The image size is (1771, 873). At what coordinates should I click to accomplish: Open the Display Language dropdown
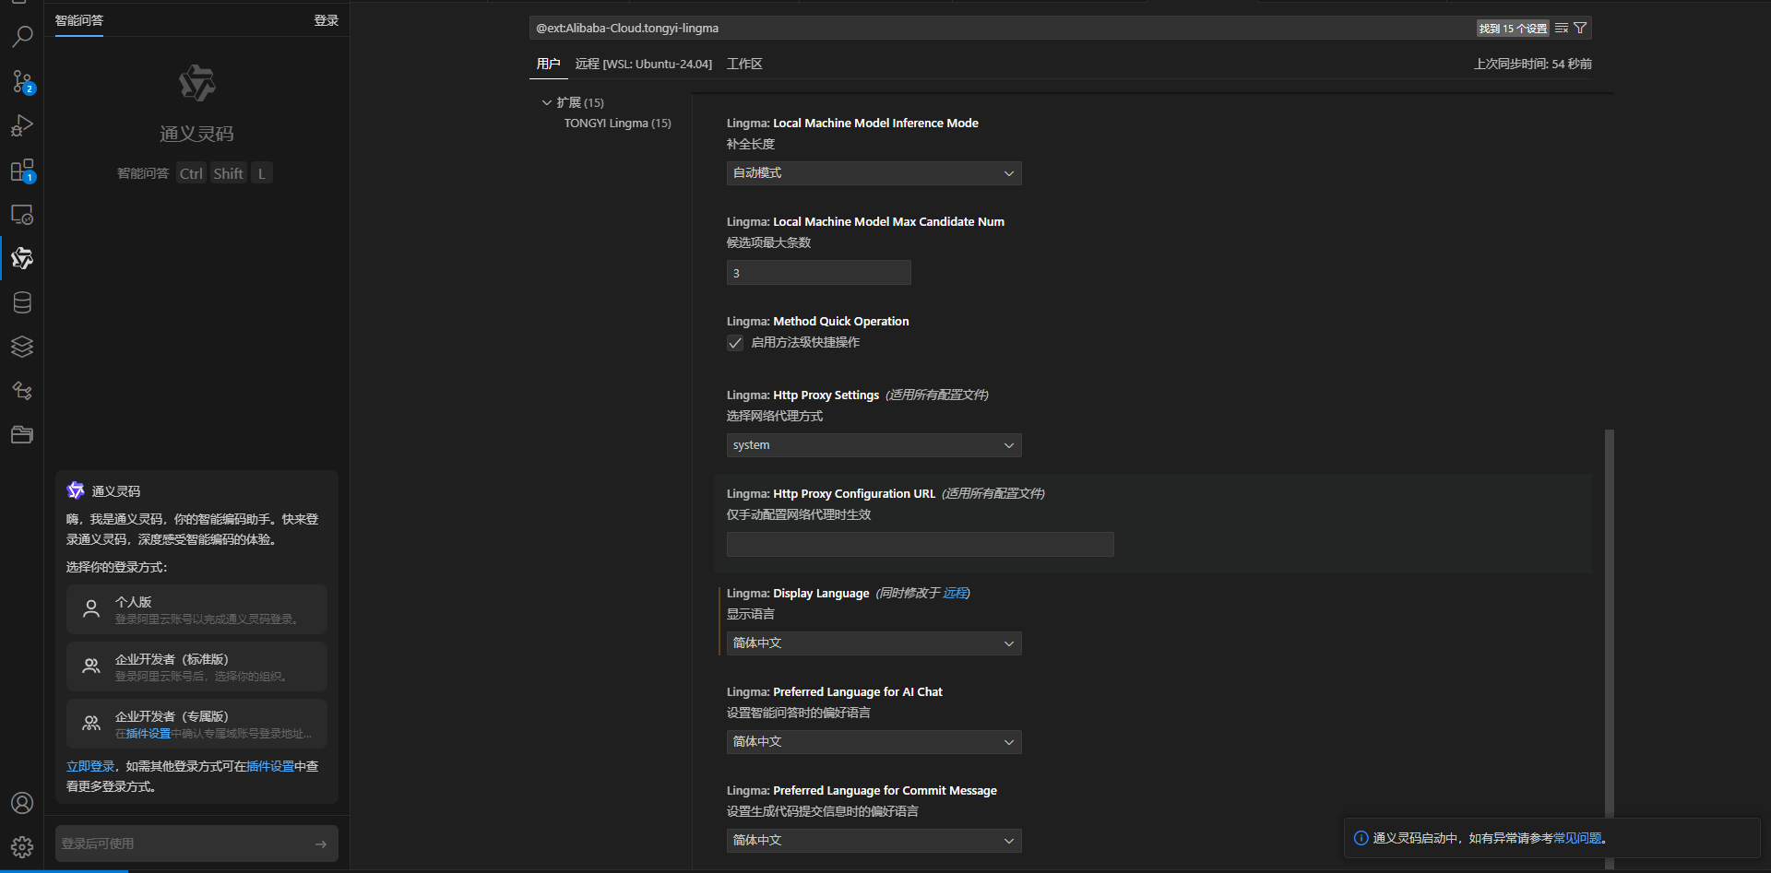pyautogui.click(x=874, y=643)
